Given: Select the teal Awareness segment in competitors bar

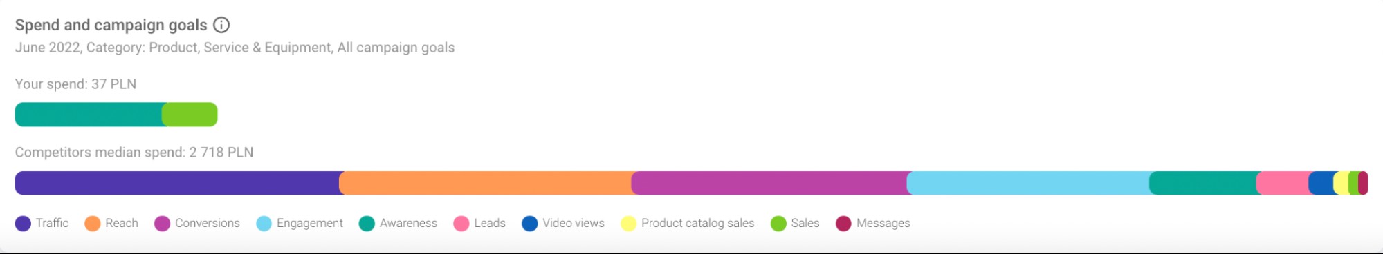Looking at the screenshot, I should 1203,183.
